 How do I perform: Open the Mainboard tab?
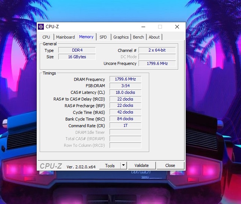[65, 37]
